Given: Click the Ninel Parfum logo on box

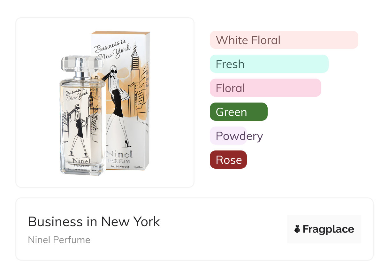Looking at the screenshot, I should [120, 157].
